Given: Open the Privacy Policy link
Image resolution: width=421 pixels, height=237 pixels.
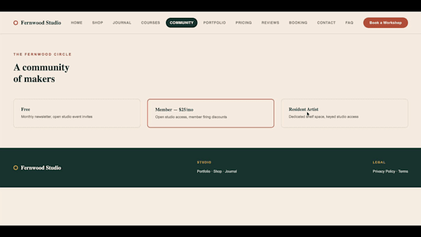Looking at the screenshot, I should point(384,171).
